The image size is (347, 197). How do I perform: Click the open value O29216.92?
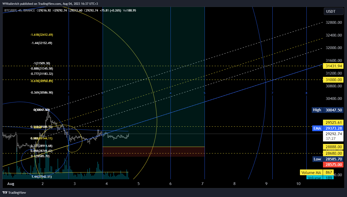pyautogui.click(x=44, y=11)
